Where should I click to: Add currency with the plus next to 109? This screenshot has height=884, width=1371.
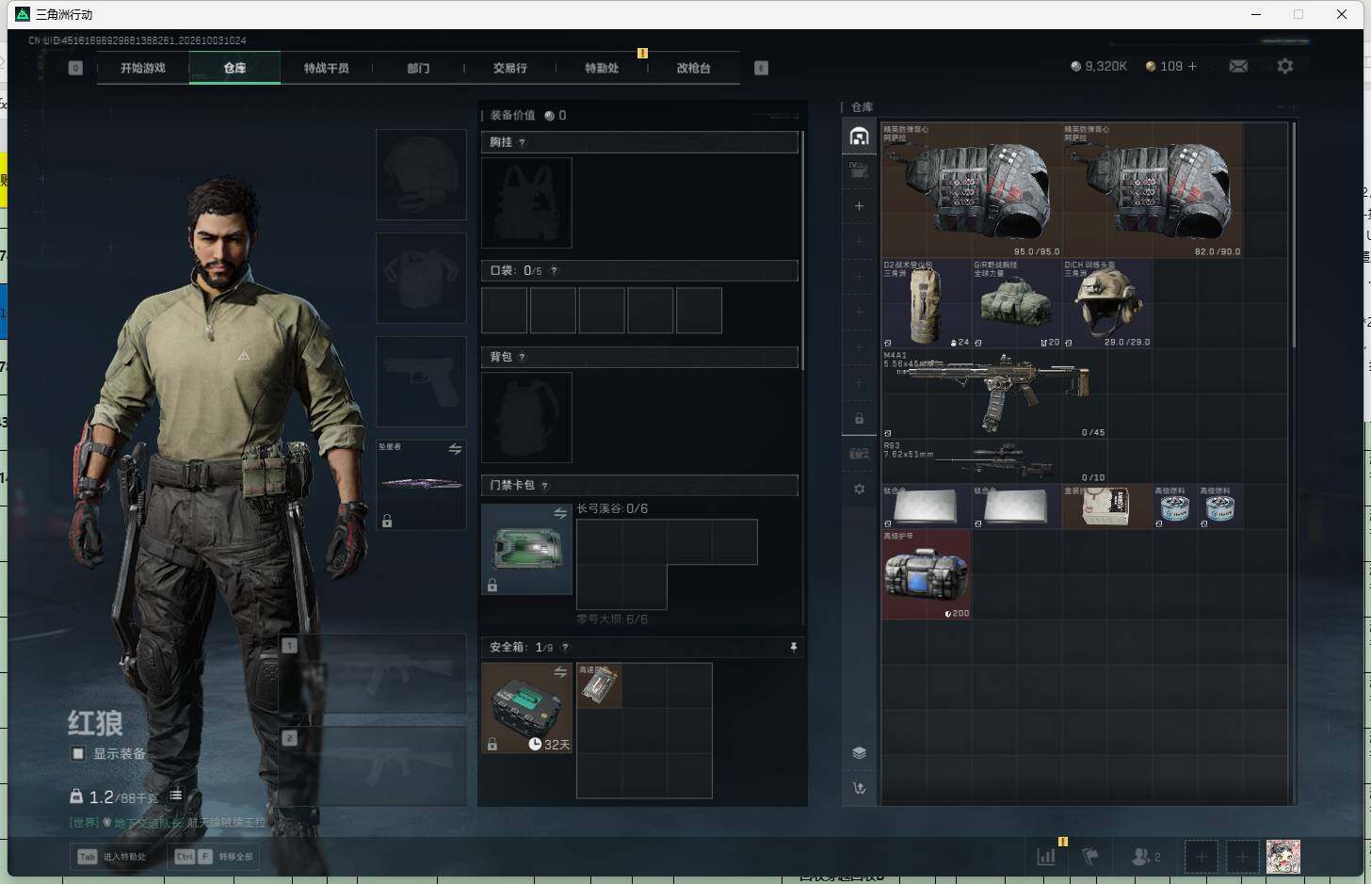(x=1192, y=66)
